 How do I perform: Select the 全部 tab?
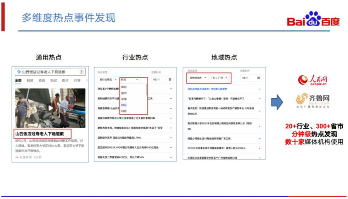click(18, 81)
